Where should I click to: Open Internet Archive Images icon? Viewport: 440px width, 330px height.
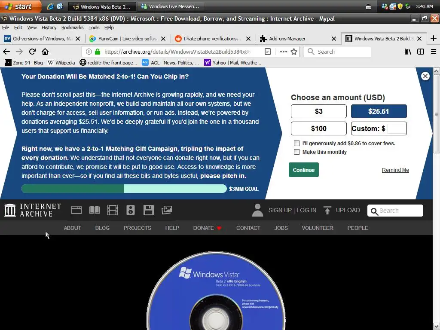pos(167,210)
